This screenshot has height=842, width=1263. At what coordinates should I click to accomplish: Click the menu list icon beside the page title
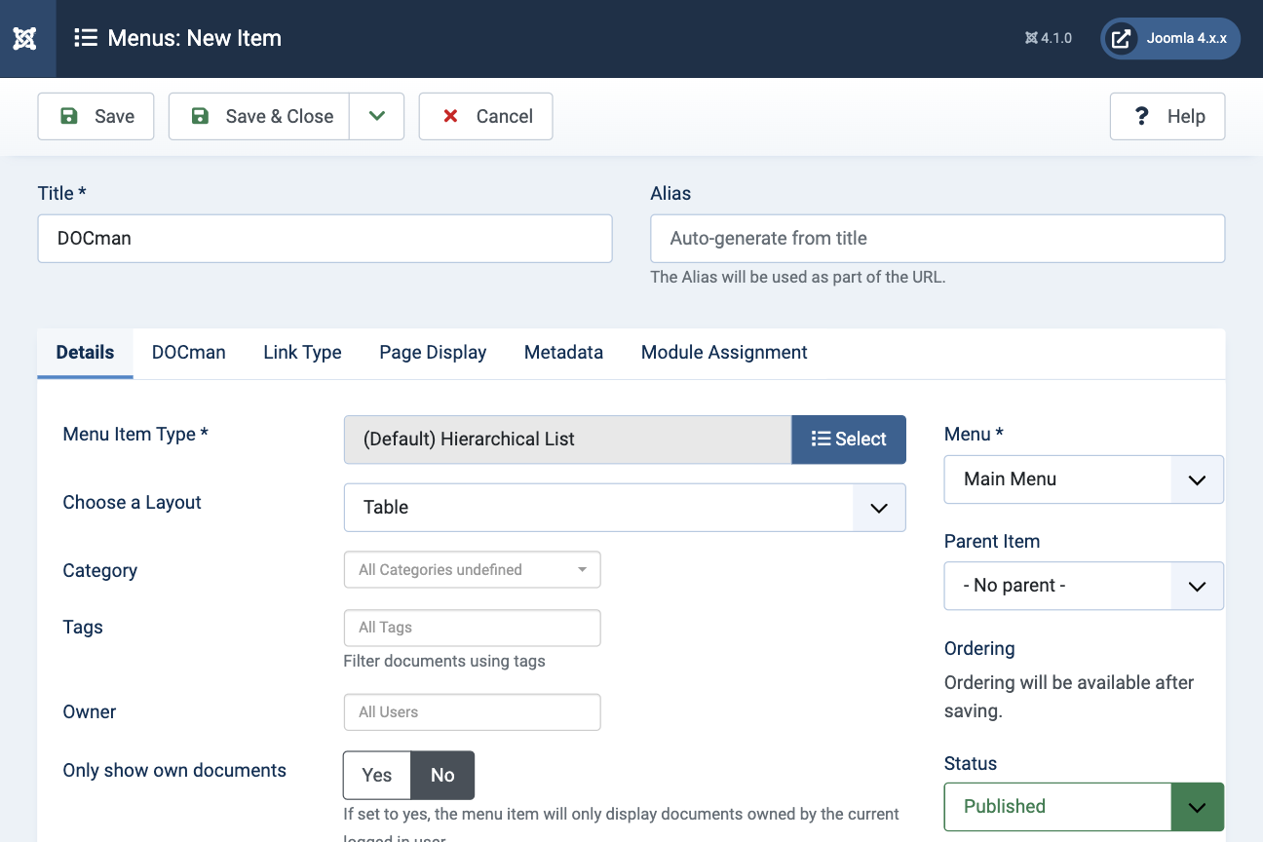86,38
